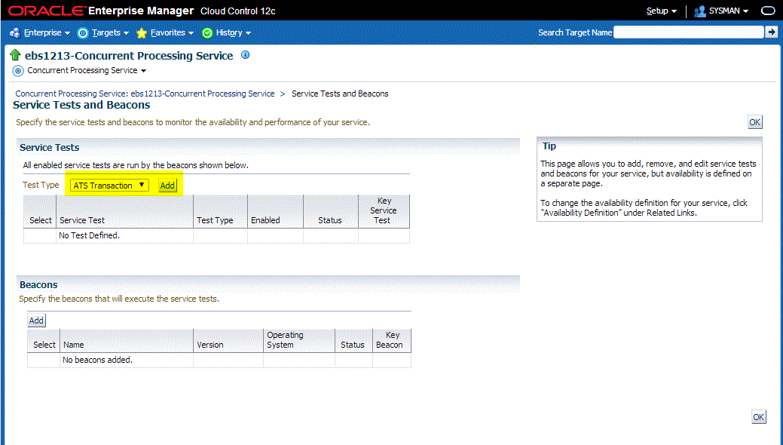This screenshot has width=783, height=445.
Task: Click the SYSMAN user avatar icon
Action: 700,11
